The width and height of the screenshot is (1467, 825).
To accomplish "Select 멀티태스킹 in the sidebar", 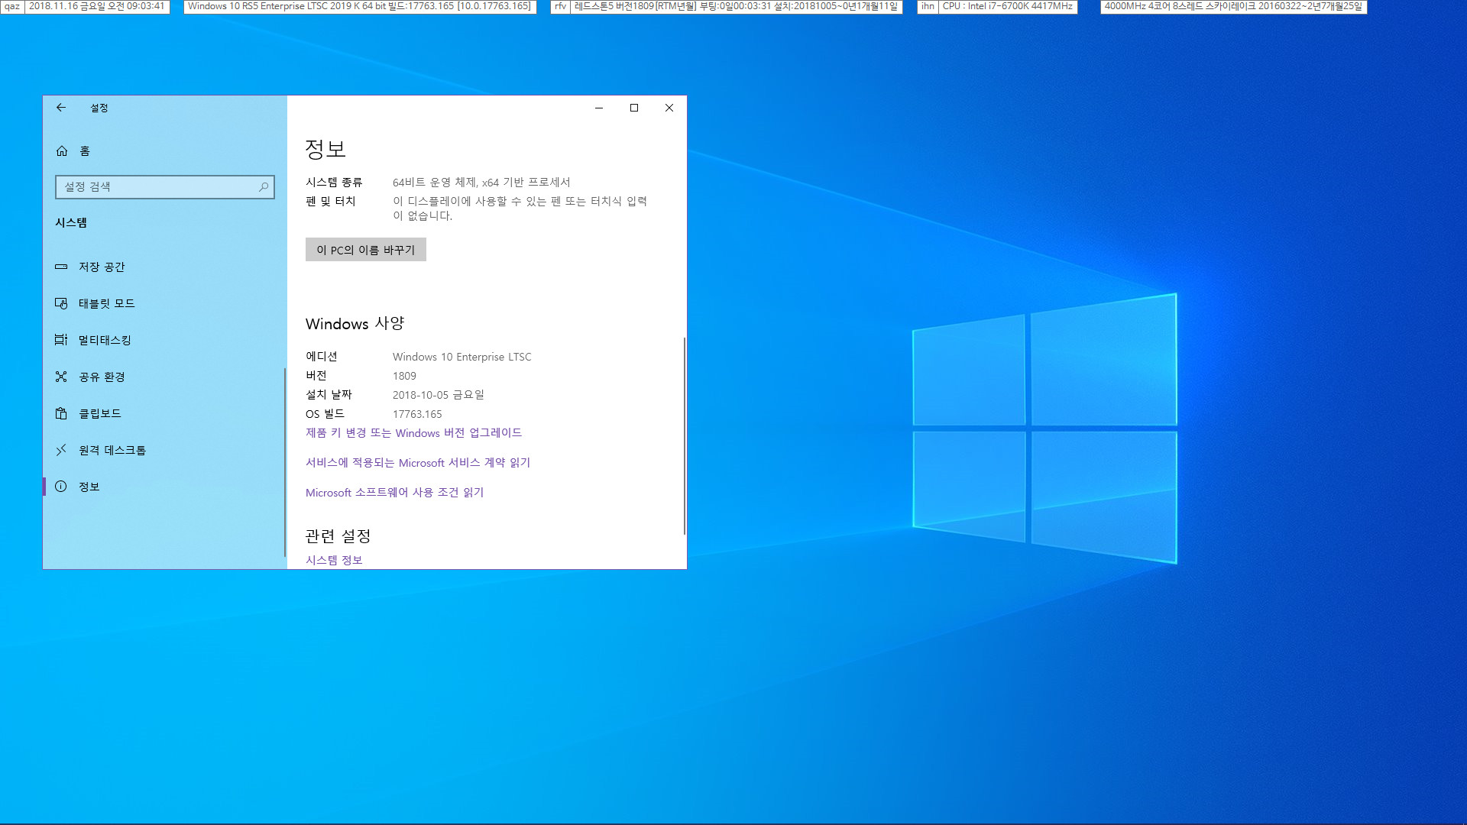I will (164, 340).
